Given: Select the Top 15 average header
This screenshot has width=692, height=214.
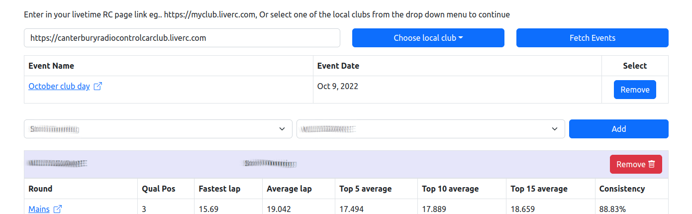Looking at the screenshot, I should 539,189.
